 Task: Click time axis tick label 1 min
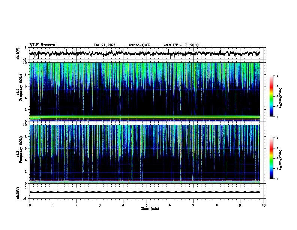(x=53, y=205)
